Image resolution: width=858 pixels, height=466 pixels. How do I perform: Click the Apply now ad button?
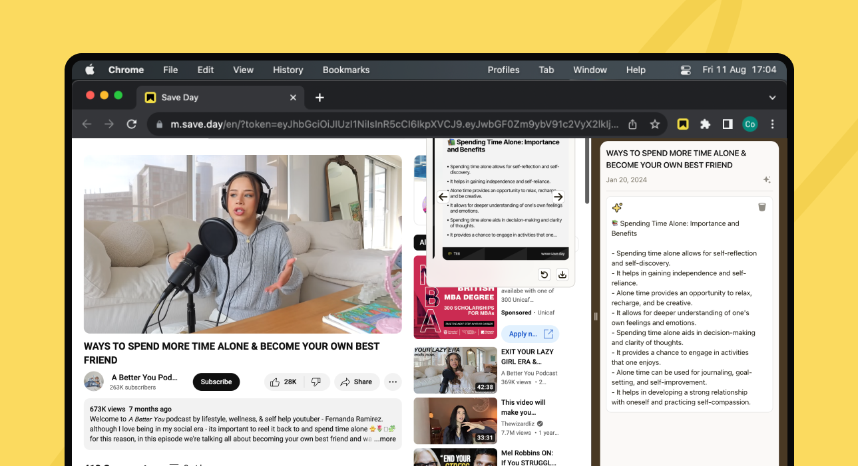(x=530, y=334)
